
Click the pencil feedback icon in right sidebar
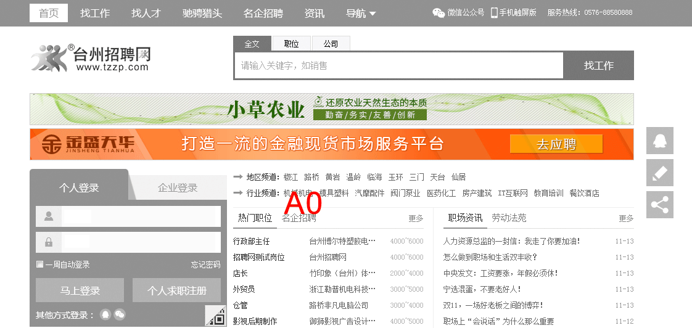point(659,173)
